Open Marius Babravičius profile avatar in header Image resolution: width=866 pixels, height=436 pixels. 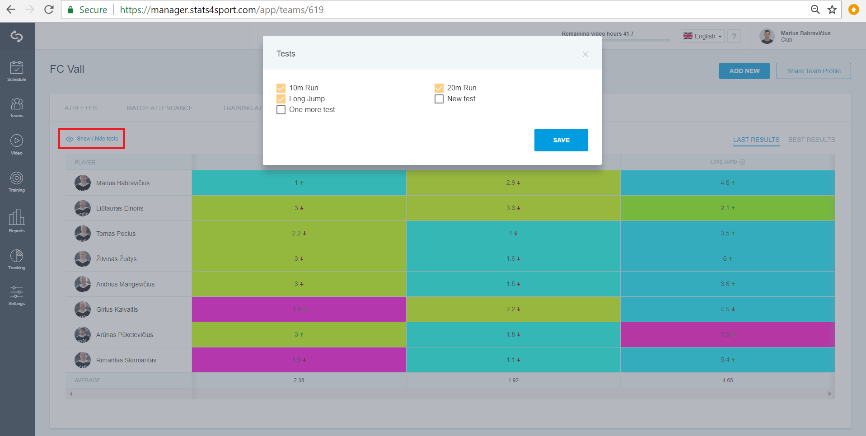767,36
